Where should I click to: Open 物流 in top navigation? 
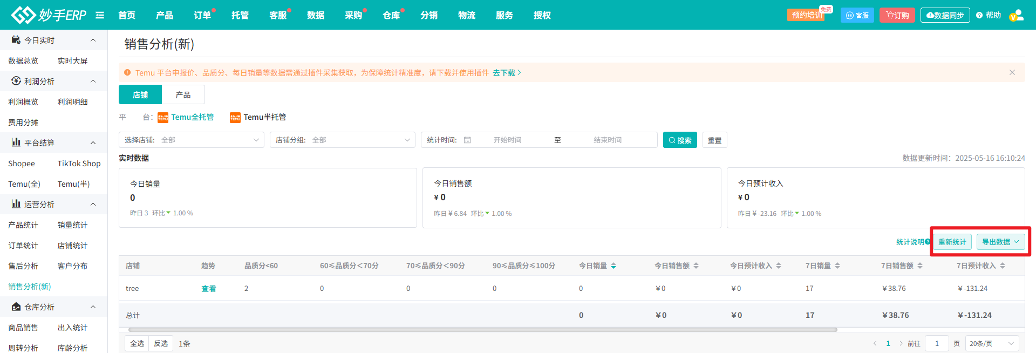467,15
